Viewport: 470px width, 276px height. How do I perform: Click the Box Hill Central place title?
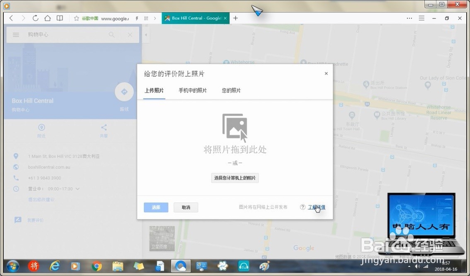(33, 101)
